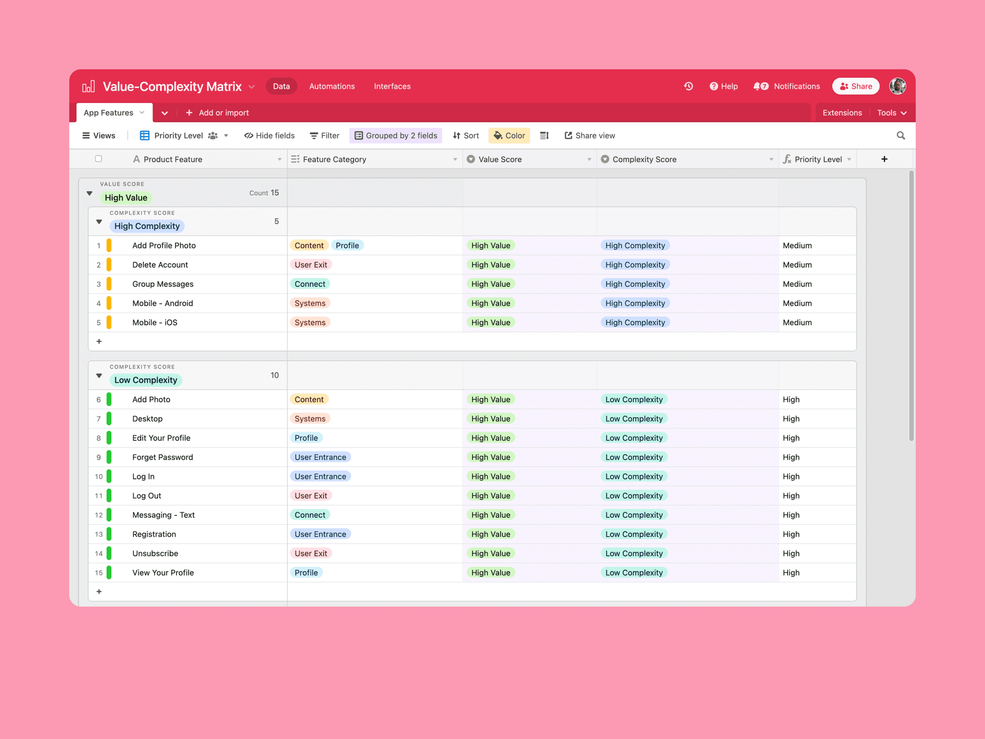Open the Feature Category column dropdown arrow
The image size is (985, 739).
(x=455, y=159)
